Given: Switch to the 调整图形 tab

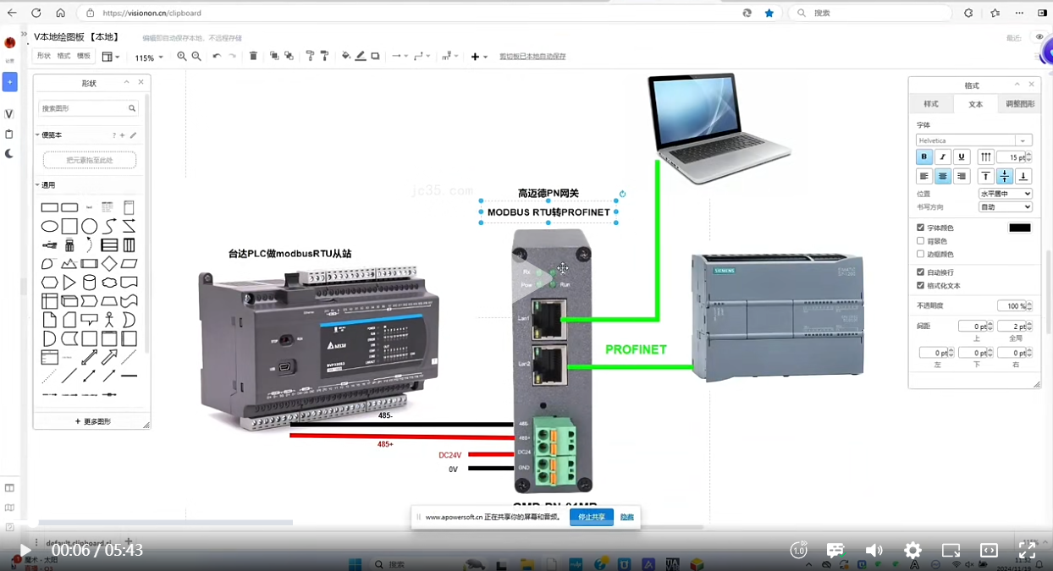Looking at the screenshot, I should point(1019,104).
